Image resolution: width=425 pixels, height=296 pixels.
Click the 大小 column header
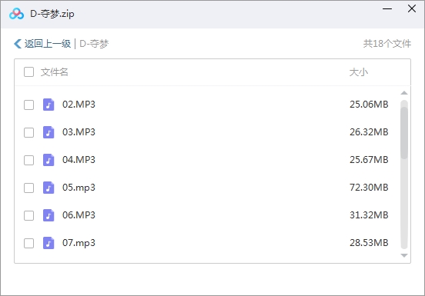click(358, 72)
